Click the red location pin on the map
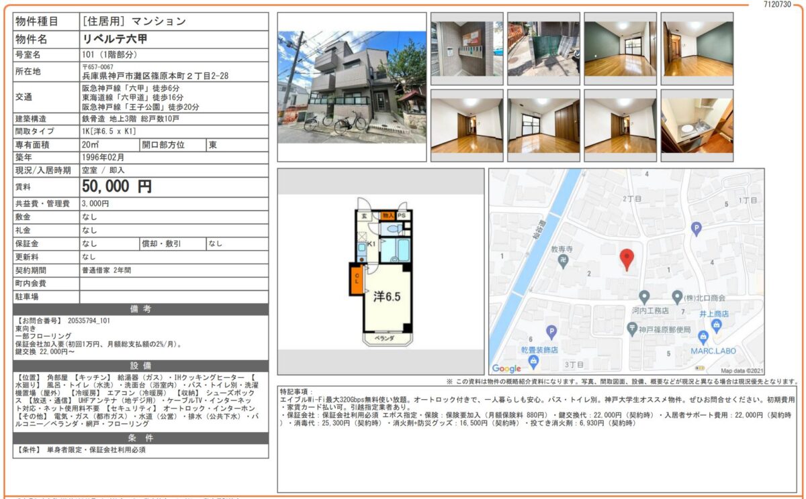 click(627, 258)
